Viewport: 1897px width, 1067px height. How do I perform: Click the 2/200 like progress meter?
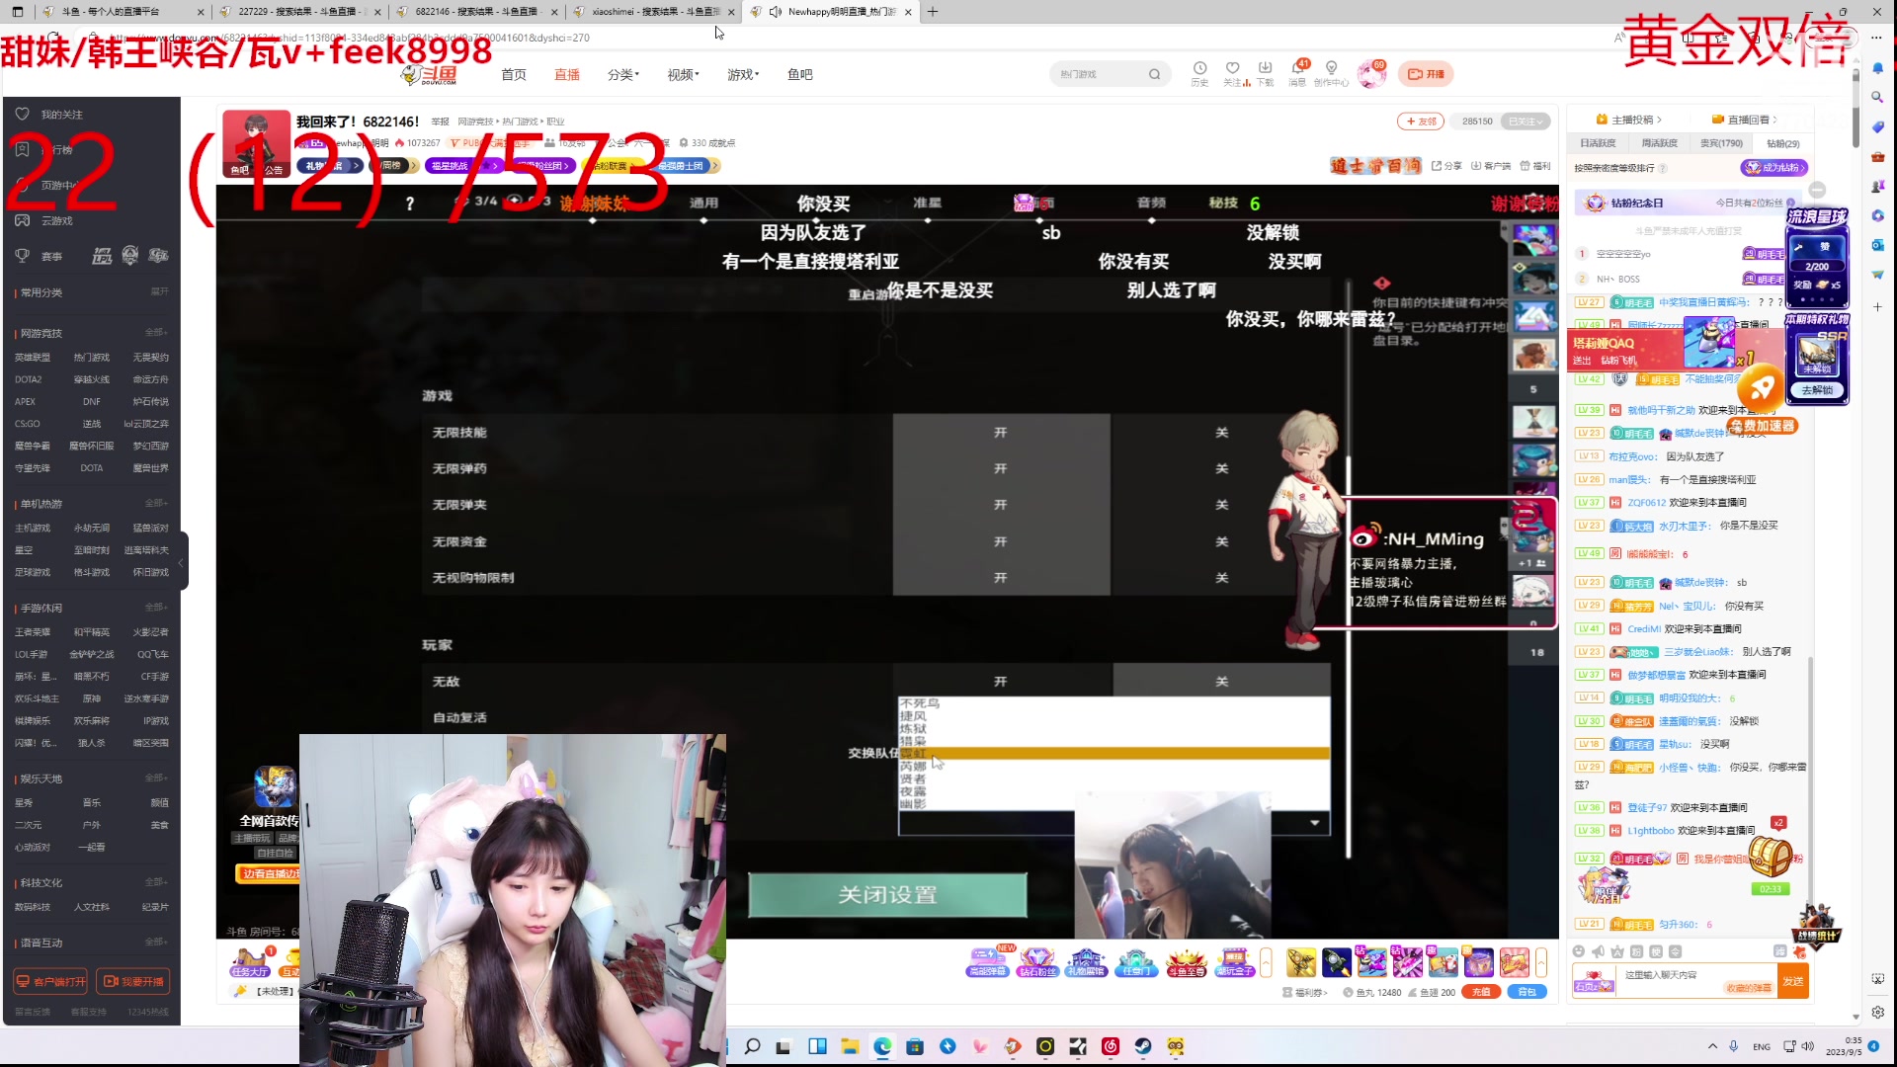[x=1818, y=265]
